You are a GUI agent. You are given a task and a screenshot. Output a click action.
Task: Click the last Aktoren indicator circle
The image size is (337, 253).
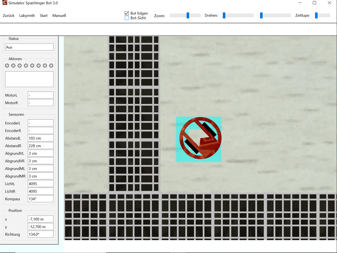pos(51,66)
